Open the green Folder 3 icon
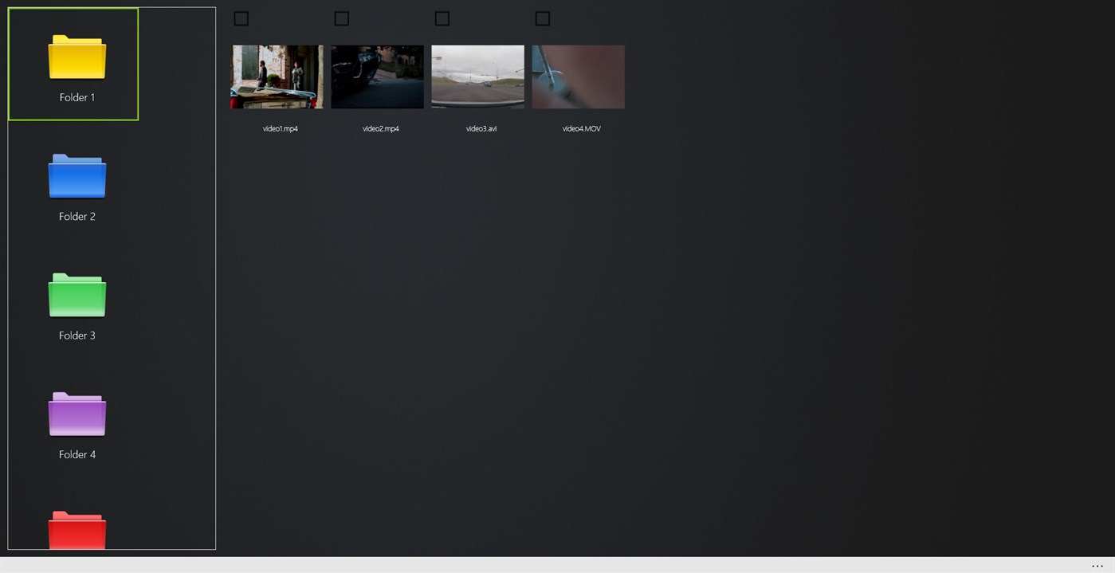This screenshot has width=1115, height=573. (77, 295)
